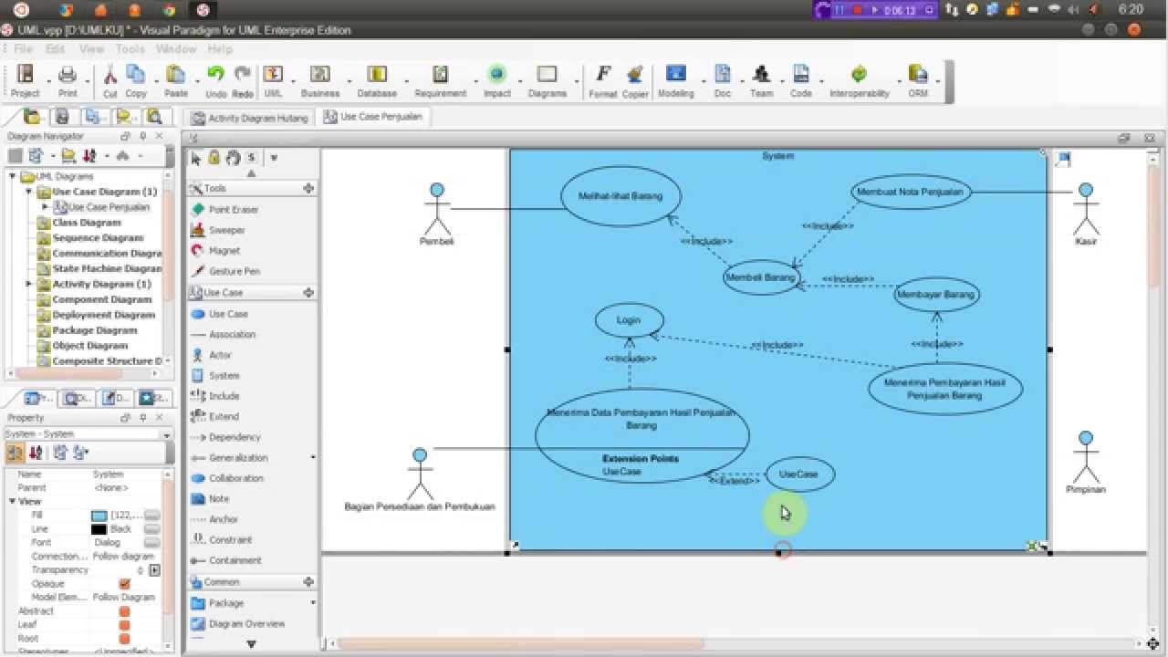Open the Edit menu
The image size is (1168, 657).
[55, 48]
